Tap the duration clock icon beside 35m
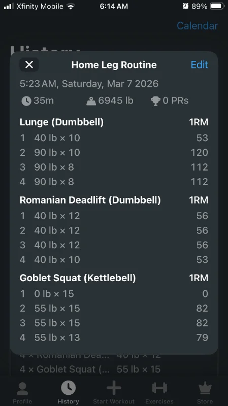Image resolution: width=228 pixels, height=406 pixels. [26, 100]
